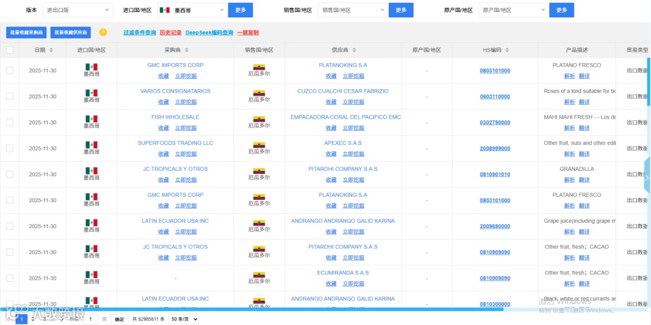Viewport: 651px width, 325px height.
Task: Click 更多 button next to 进口国/地区
Action: 241,10
